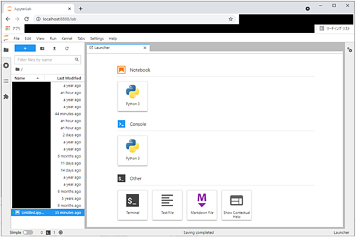Image resolution: width=356 pixels, height=237 pixels.
Task: Click the blue New Launcher plus button
Action: point(25,49)
